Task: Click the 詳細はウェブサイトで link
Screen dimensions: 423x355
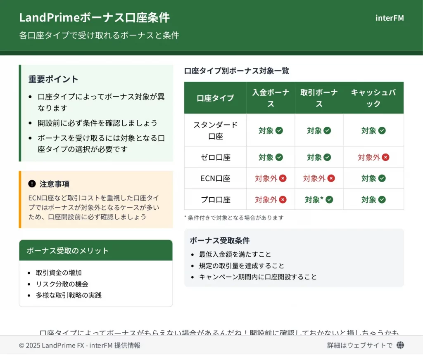Action: point(359,345)
